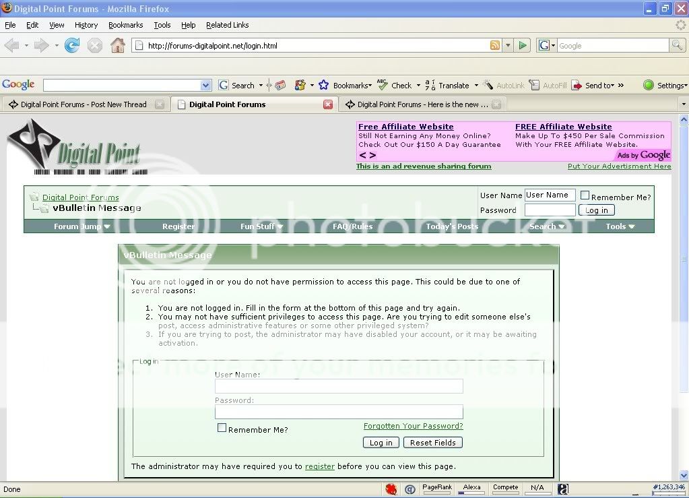The image size is (689, 498).
Task: Open the Google toolbar search box dropdown
Action: tap(205, 86)
